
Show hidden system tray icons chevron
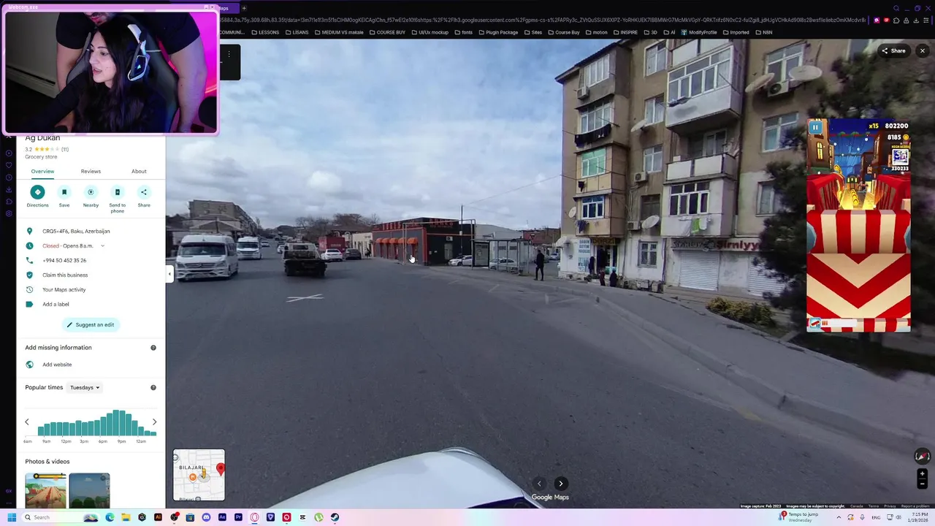coord(838,517)
